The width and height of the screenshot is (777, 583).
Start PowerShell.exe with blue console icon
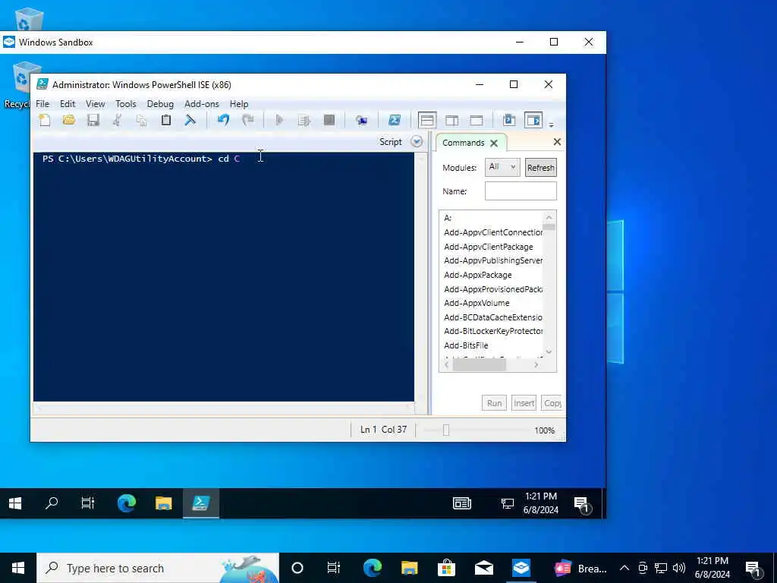[395, 121]
